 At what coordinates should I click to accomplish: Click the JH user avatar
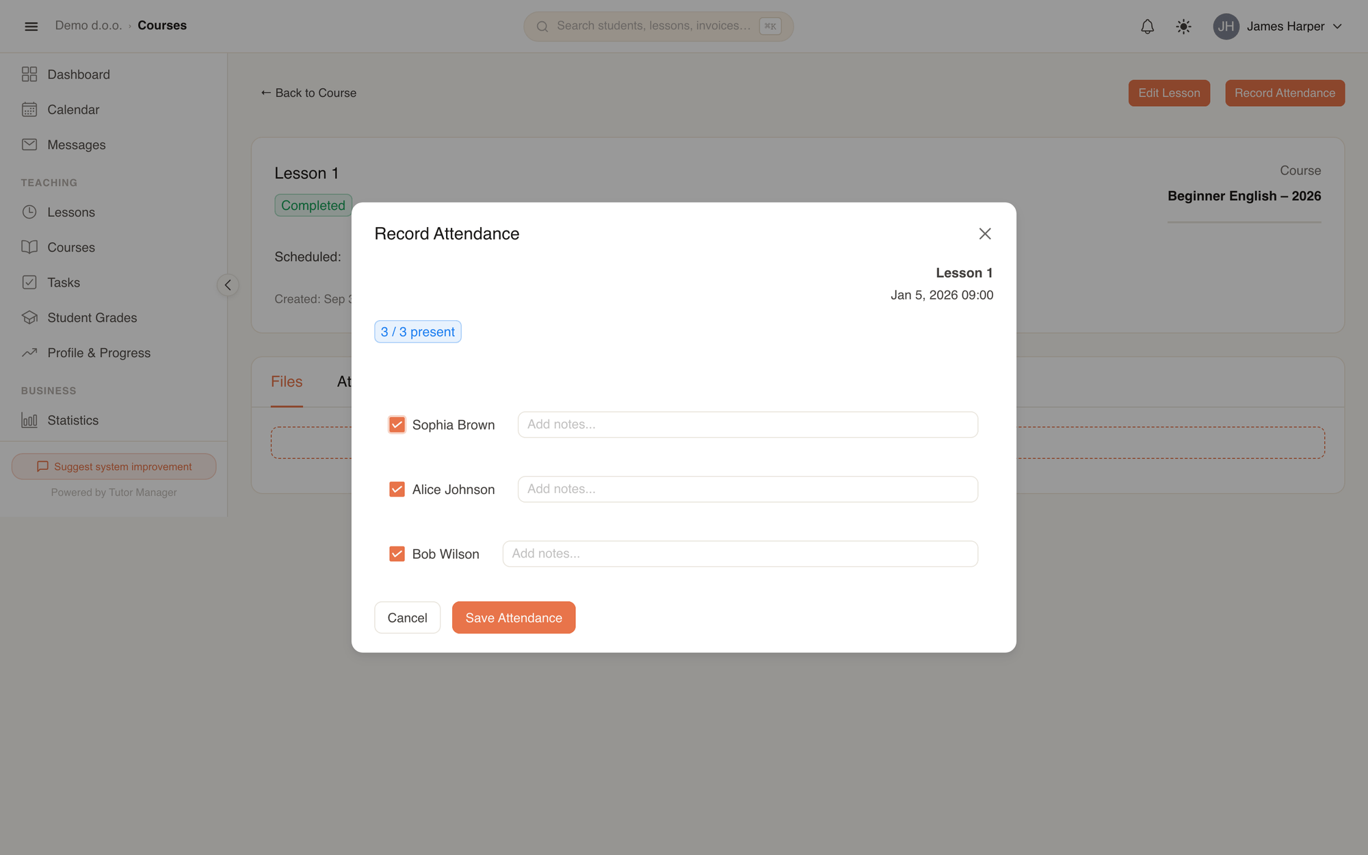pyautogui.click(x=1226, y=26)
